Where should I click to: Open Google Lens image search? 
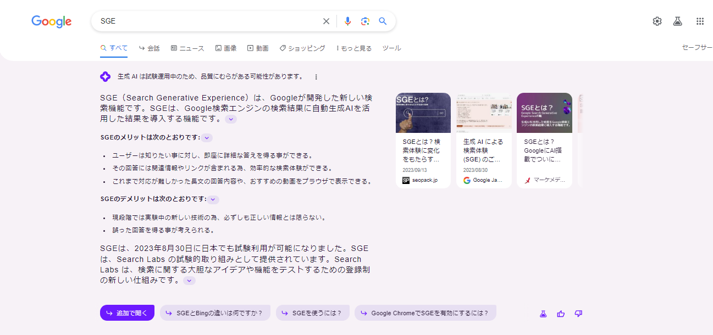coord(365,21)
